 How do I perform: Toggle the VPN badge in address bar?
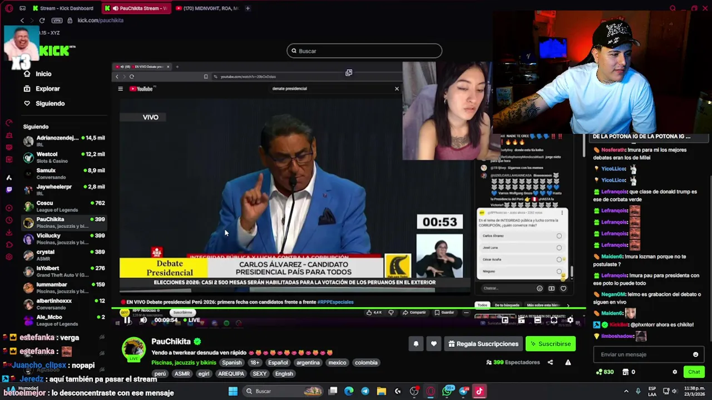[x=57, y=21]
